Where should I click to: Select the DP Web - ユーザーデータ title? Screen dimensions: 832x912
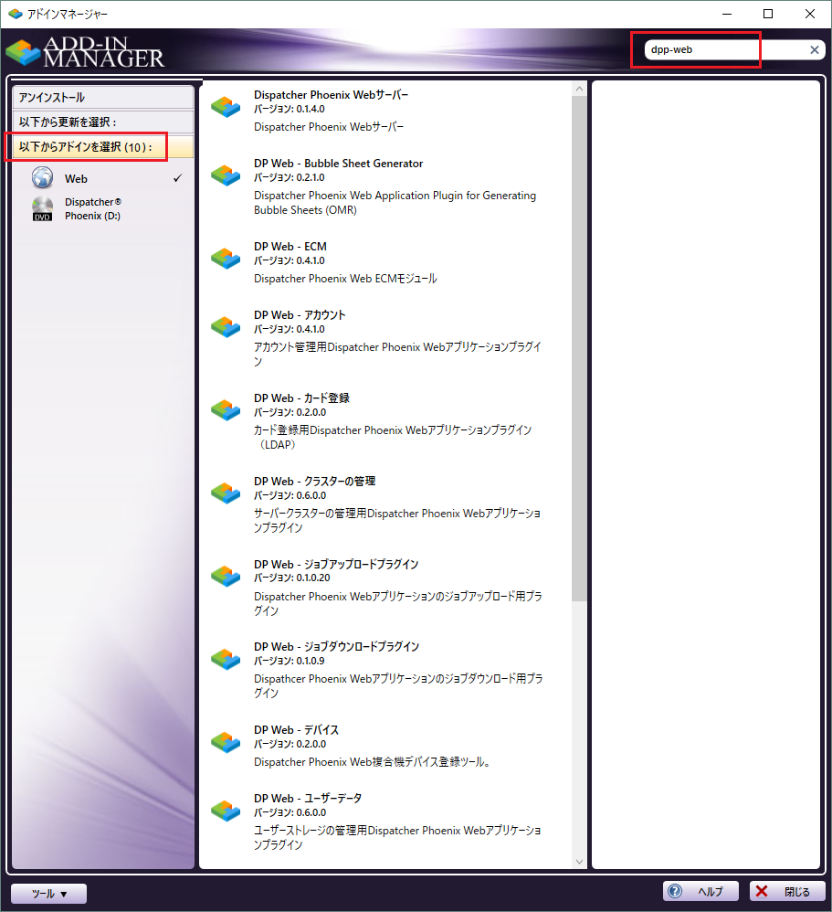(308, 799)
